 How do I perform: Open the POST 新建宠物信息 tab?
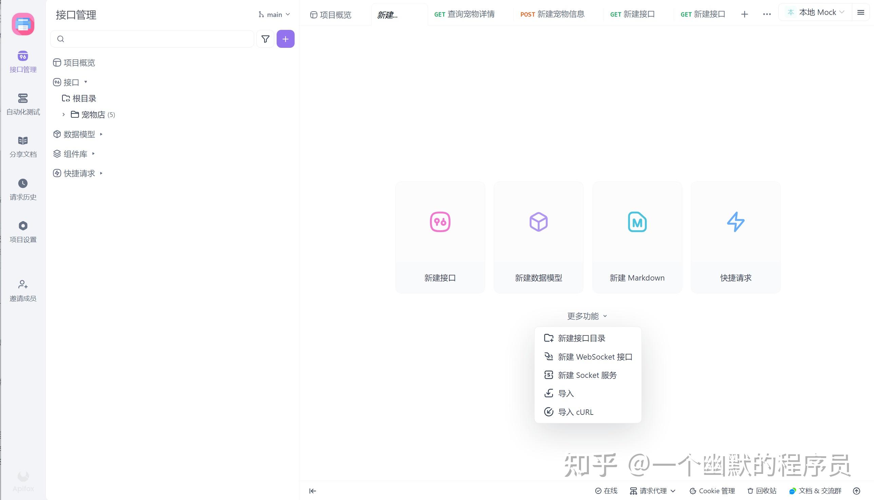pos(553,14)
